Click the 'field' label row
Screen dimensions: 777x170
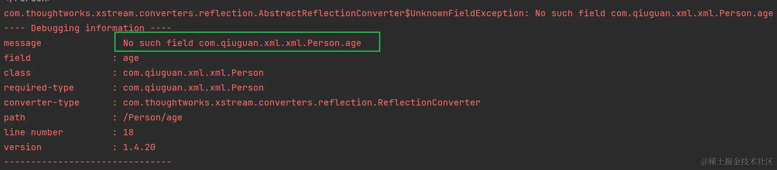point(17,58)
